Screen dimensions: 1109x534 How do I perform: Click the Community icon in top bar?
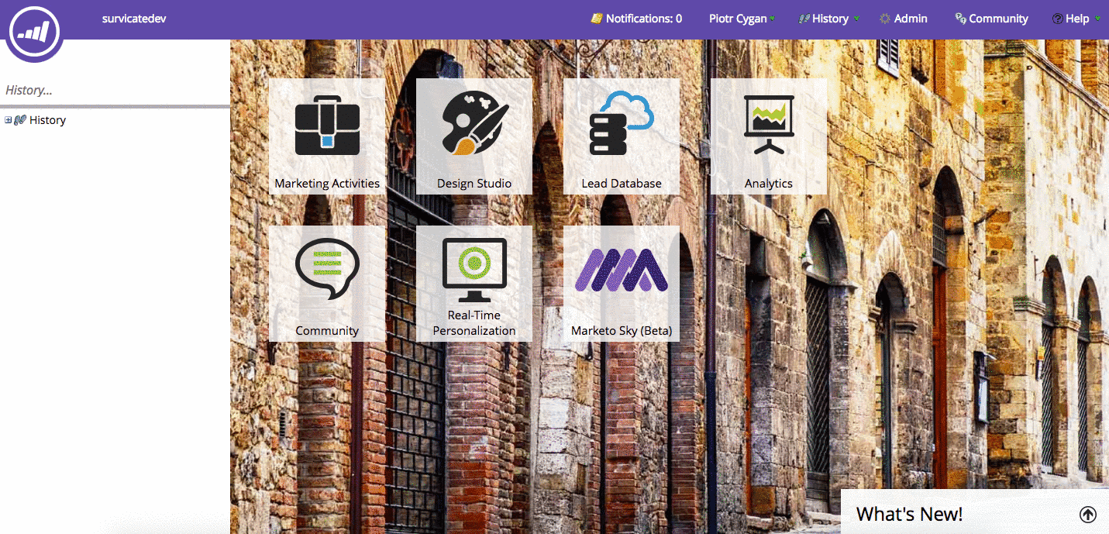[x=960, y=19]
